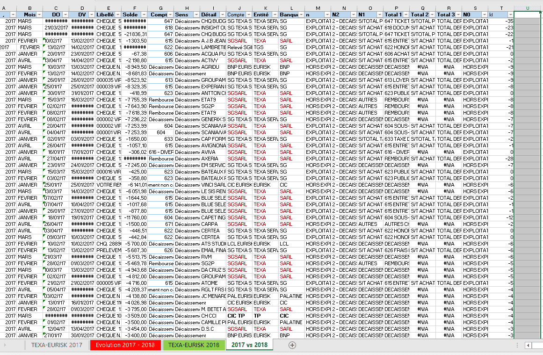Open the kl column filter dropdown
Screen dimensions: 543x355
pyautogui.click(x=510, y=14)
